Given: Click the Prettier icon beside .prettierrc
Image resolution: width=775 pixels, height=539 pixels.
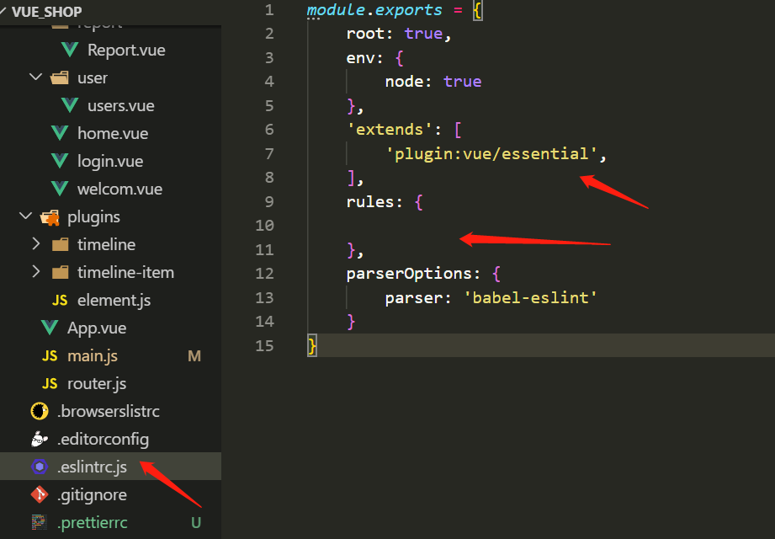Looking at the screenshot, I should (39, 522).
